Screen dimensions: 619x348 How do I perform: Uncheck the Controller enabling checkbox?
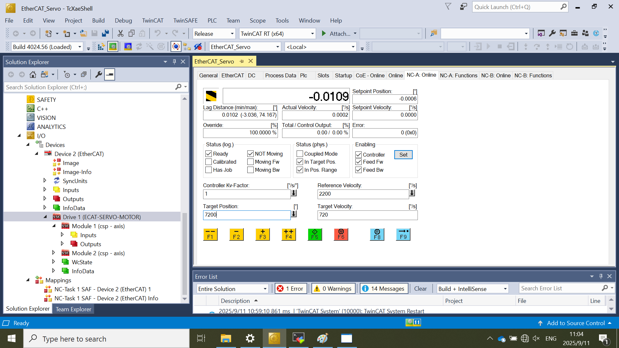tap(359, 155)
